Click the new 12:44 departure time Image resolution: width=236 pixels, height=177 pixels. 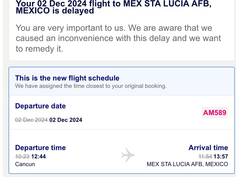(x=38, y=156)
